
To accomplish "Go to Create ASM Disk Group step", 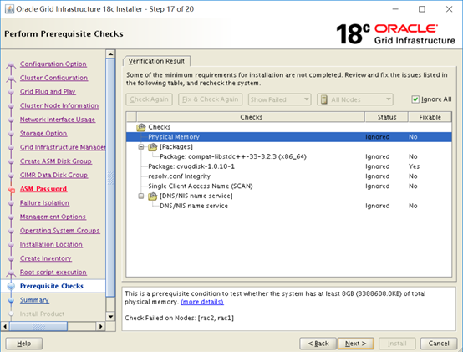I will [x=55, y=161].
